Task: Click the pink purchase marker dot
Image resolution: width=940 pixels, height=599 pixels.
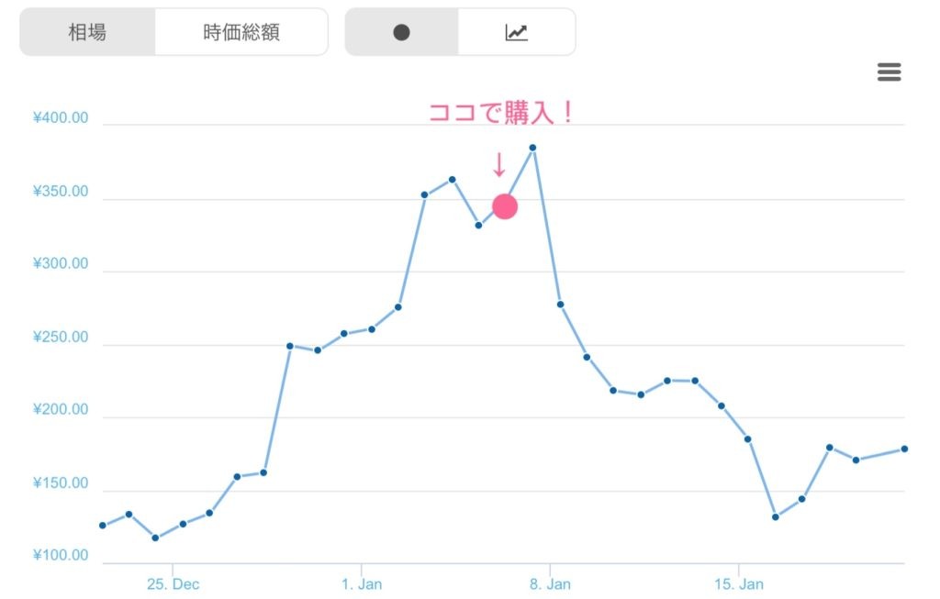Action: coord(505,207)
